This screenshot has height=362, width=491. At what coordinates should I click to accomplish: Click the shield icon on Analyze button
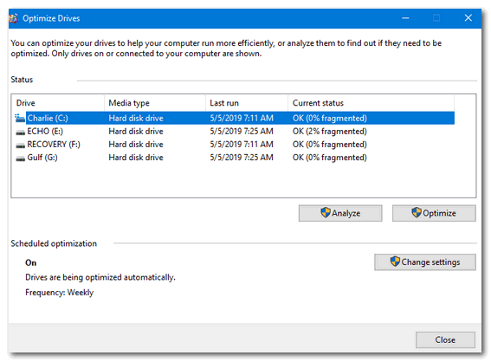[326, 213]
